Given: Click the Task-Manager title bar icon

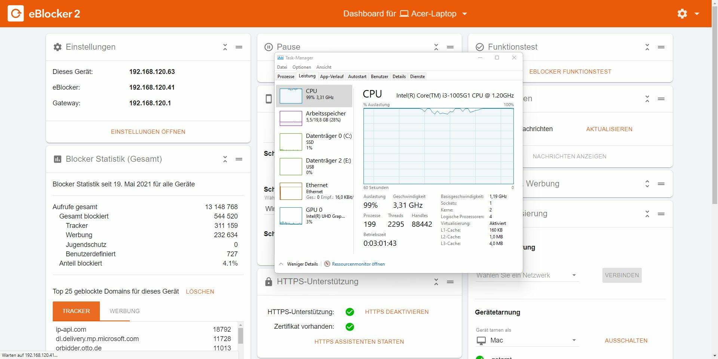Looking at the screenshot, I should 280,58.
